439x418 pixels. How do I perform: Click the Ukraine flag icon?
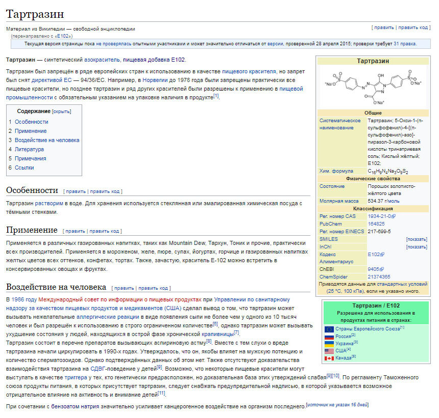329,344
